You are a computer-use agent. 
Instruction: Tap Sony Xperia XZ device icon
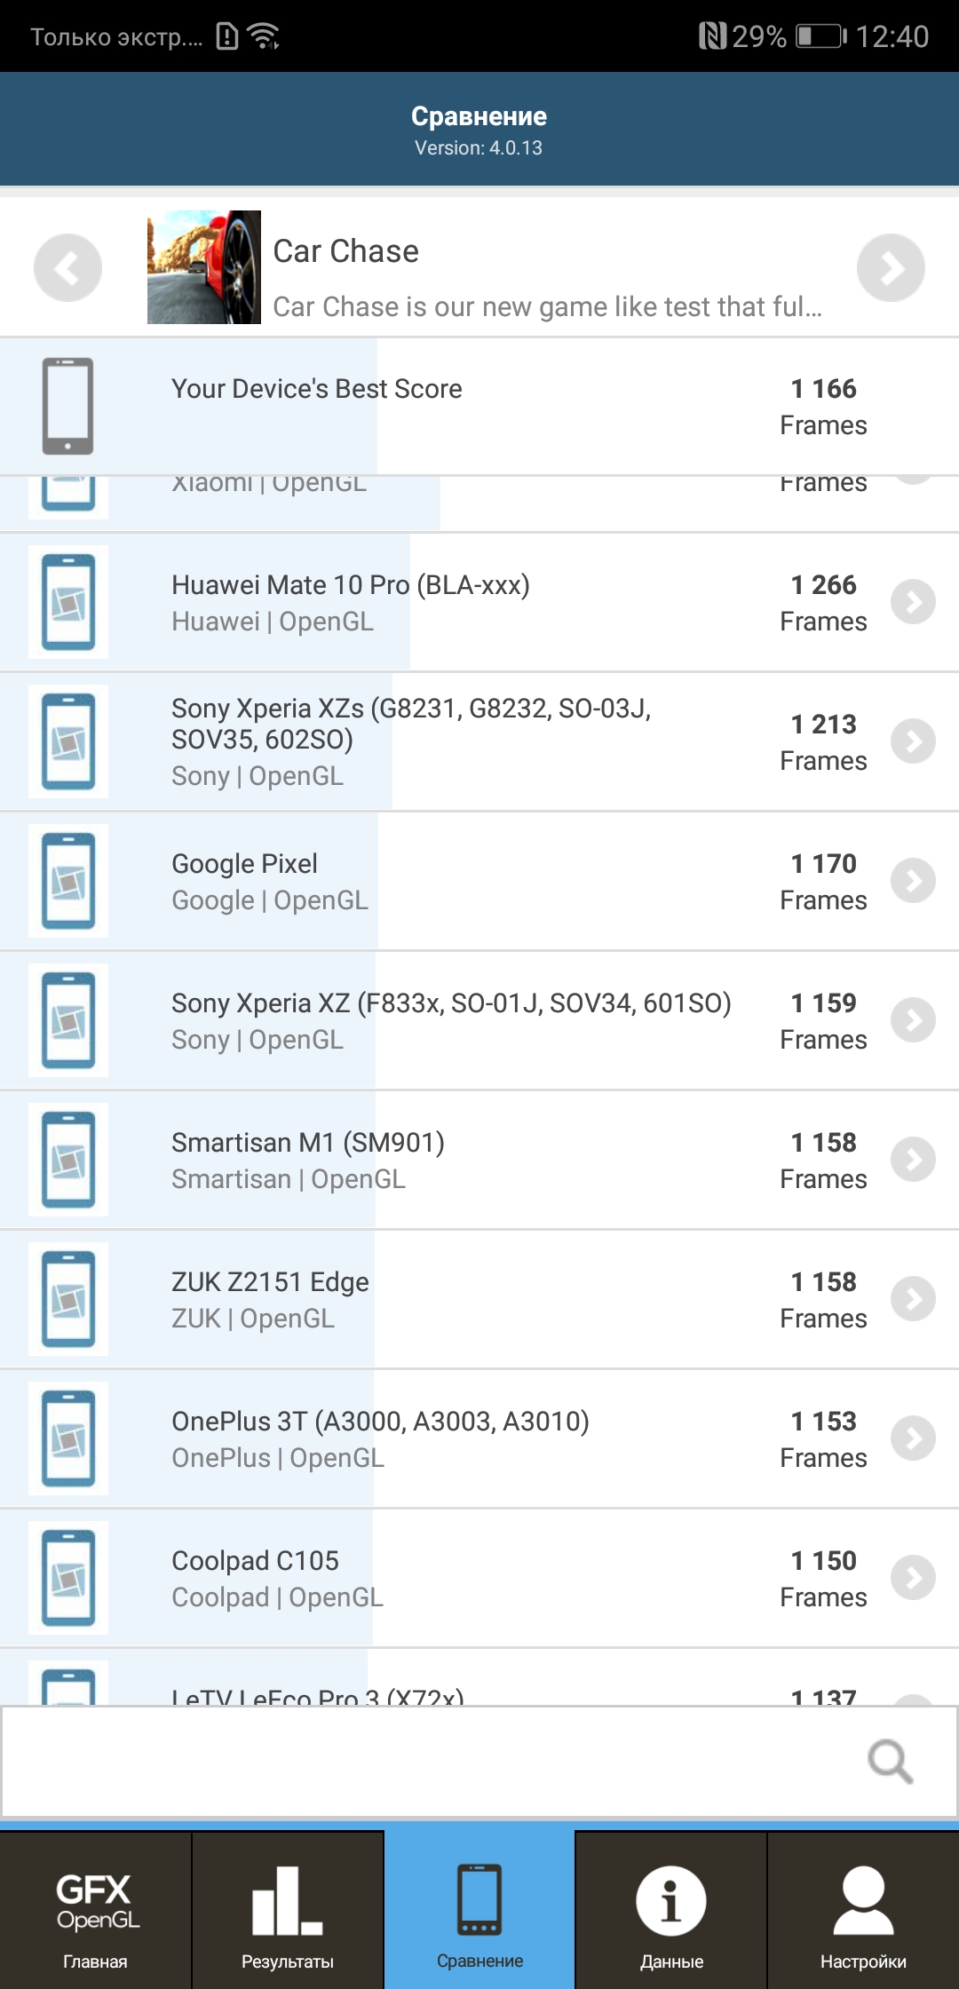(x=68, y=1020)
